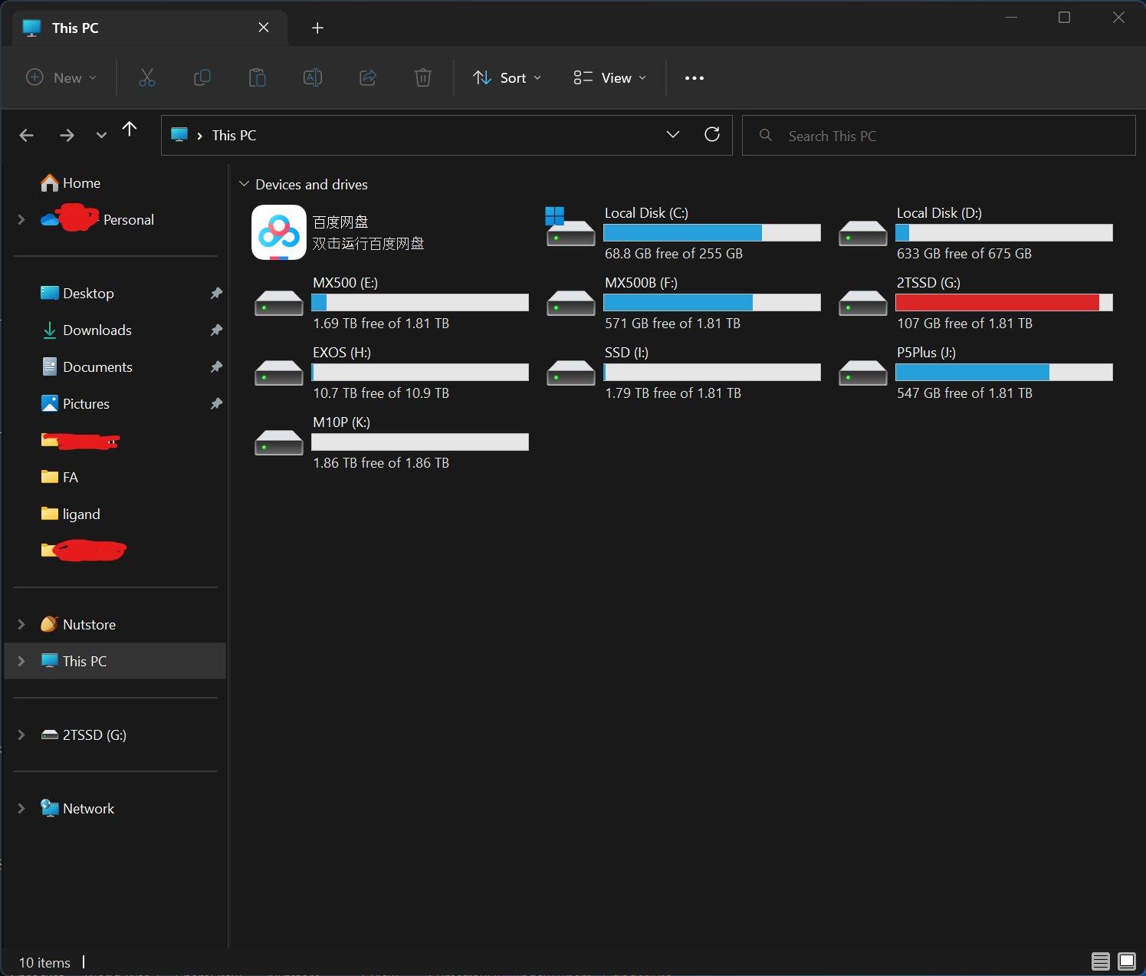1146x976 pixels.
Task: Click This PC in the address breadcrumb
Action: [234, 135]
